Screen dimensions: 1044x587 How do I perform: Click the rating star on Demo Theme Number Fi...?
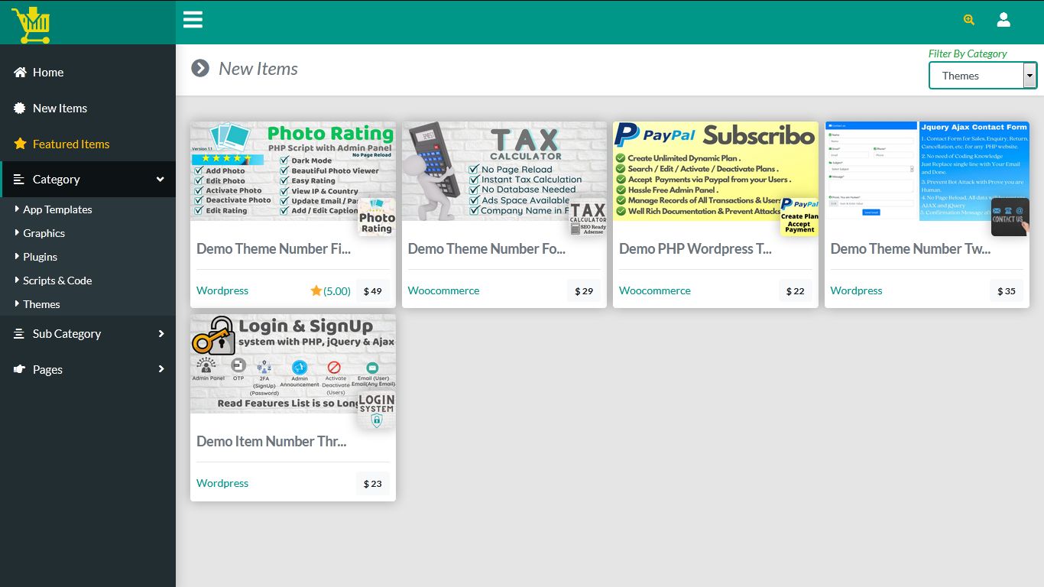tap(316, 290)
